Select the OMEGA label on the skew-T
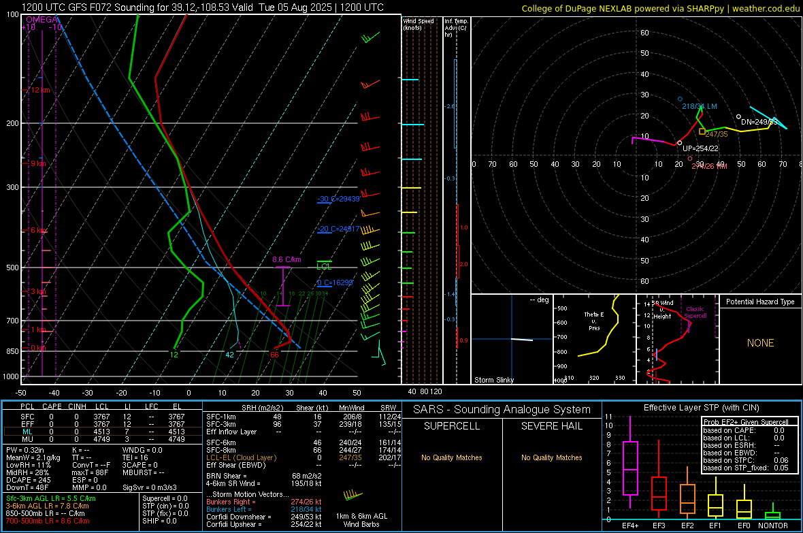Viewport: 803px width, 533px height. click(42, 20)
